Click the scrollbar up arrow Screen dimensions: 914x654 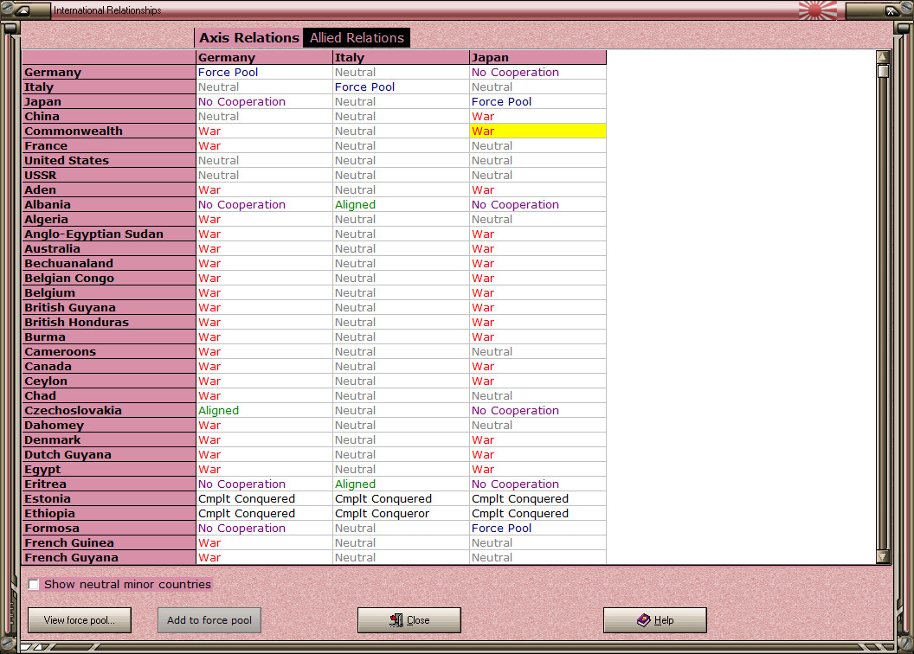click(883, 56)
